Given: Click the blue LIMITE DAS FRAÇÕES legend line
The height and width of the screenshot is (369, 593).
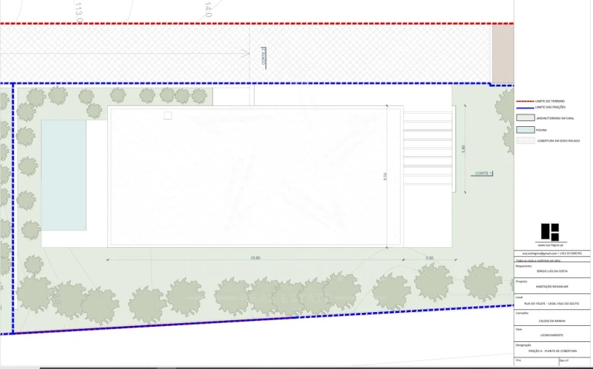Looking at the screenshot, I should pyautogui.click(x=525, y=107).
